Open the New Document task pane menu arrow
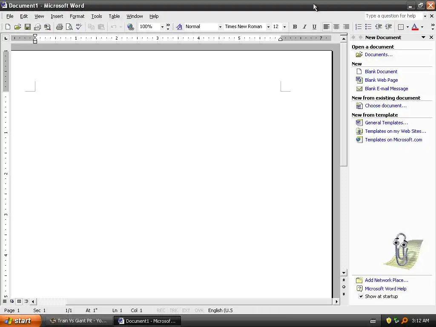The image size is (436, 327). [423, 37]
